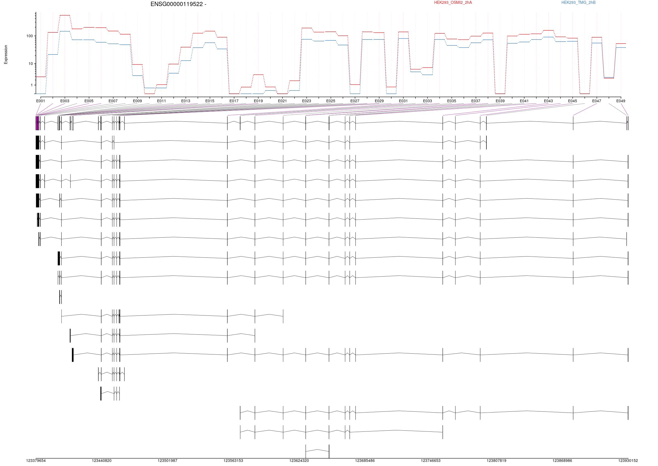Click exon label E007
This screenshot has width=658, height=466.
pyautogui.click(x=113, y=101)
